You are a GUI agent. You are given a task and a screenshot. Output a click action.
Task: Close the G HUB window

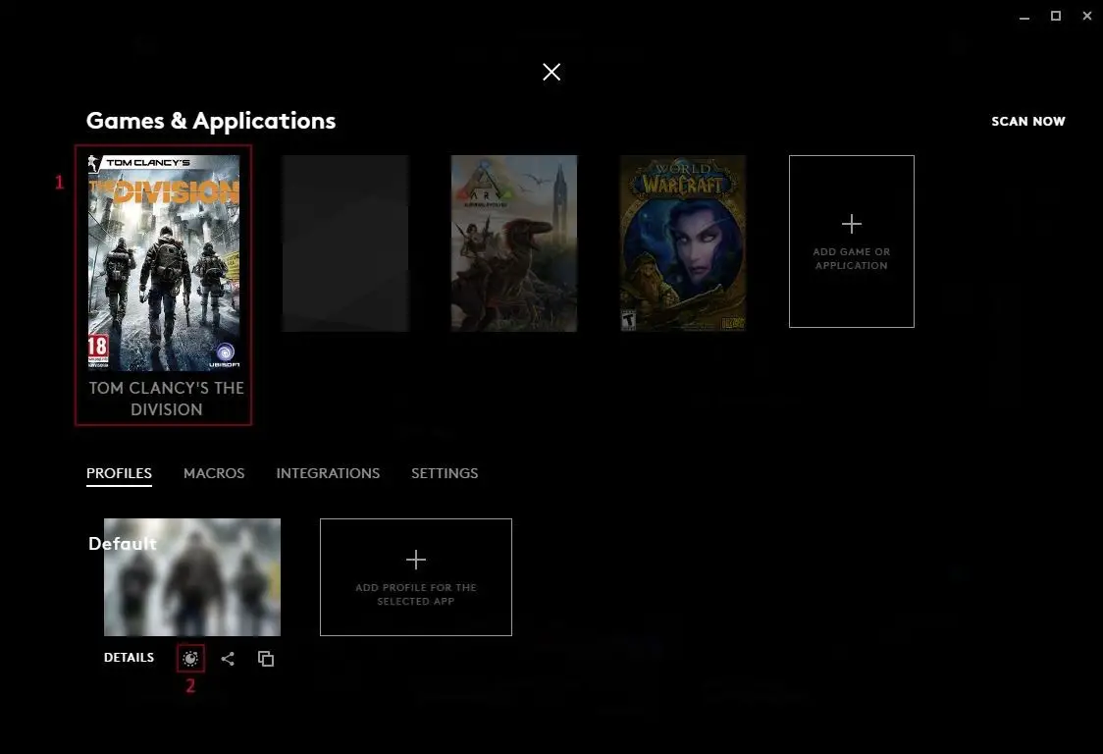tap(1087, 16)
